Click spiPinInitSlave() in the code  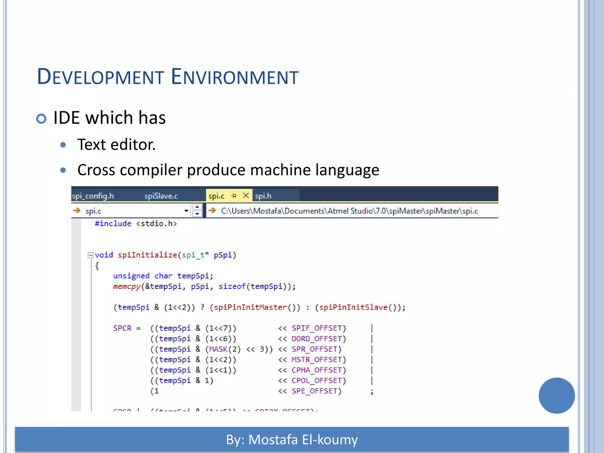358,307
